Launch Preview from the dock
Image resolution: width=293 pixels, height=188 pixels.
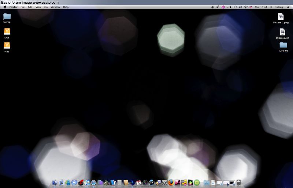[x=61, y=183]
